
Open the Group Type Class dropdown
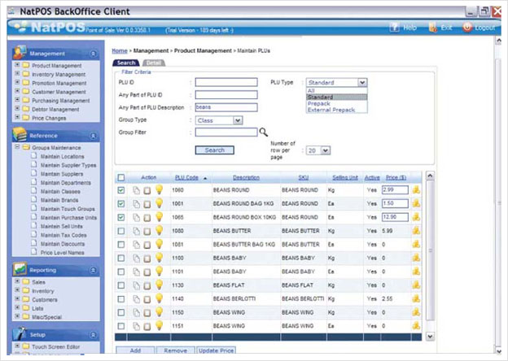(219, 120)
